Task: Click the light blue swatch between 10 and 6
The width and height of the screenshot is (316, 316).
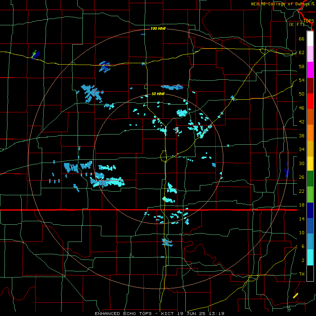Action: click(310, 242)
